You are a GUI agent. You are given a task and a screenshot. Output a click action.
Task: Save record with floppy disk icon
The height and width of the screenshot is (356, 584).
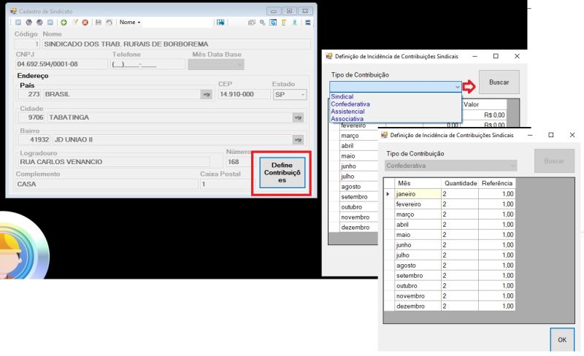[x=99, y=23]
